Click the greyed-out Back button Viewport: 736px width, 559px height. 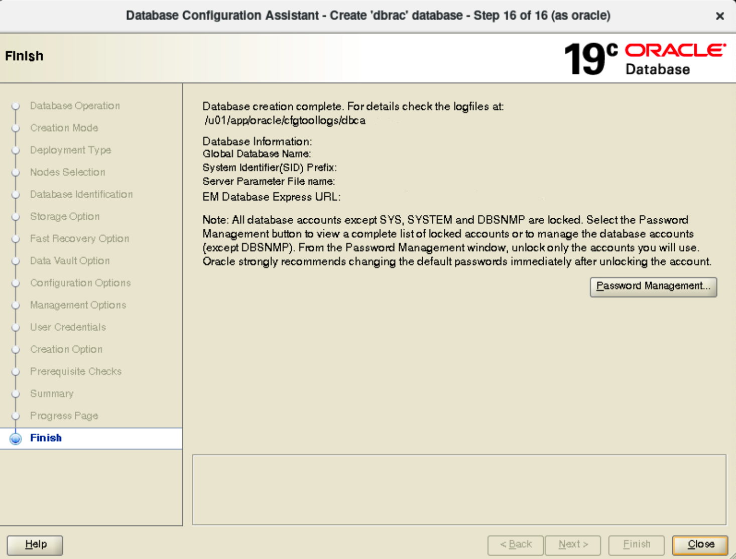(x=515, y=544)
